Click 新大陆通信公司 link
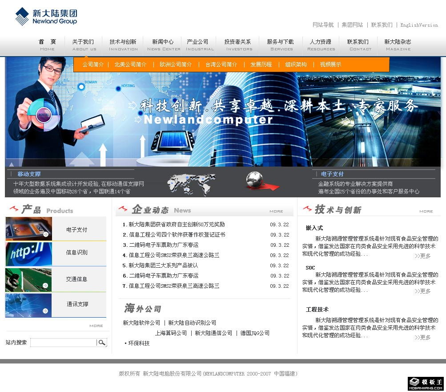 (x=213, y=333)
